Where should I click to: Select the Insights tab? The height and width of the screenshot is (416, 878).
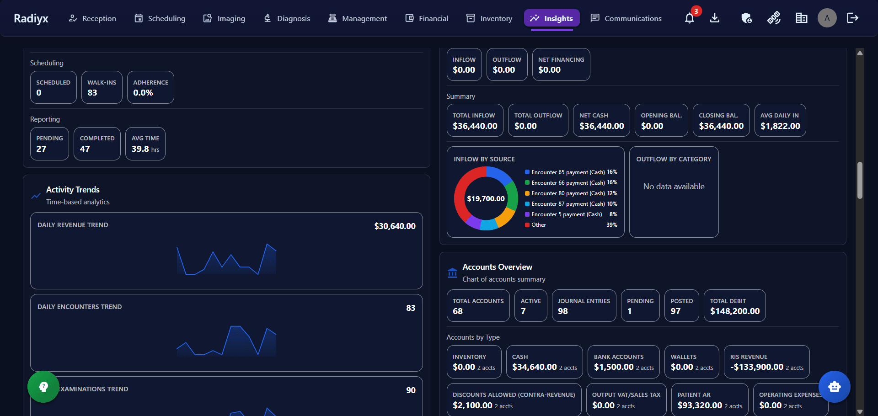click(x=552, y=18)
